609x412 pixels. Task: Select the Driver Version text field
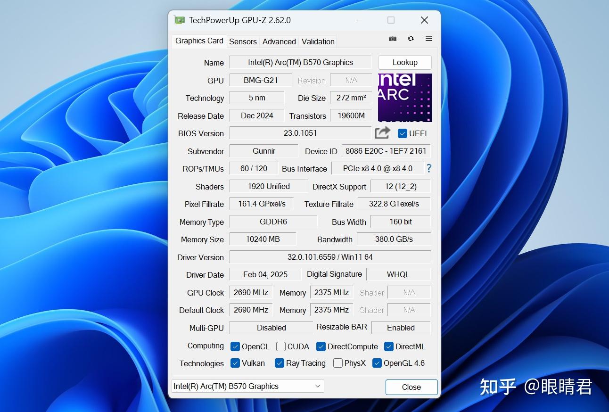[x=330, y=256]
